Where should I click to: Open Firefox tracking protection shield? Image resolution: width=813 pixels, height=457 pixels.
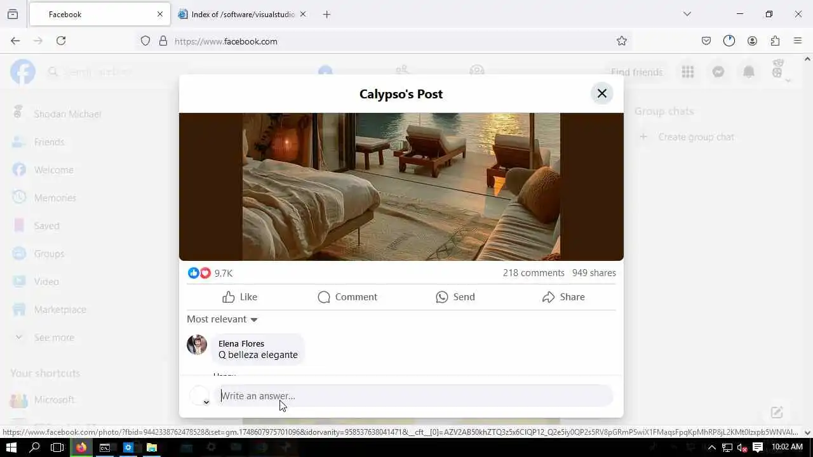(145, 41)
